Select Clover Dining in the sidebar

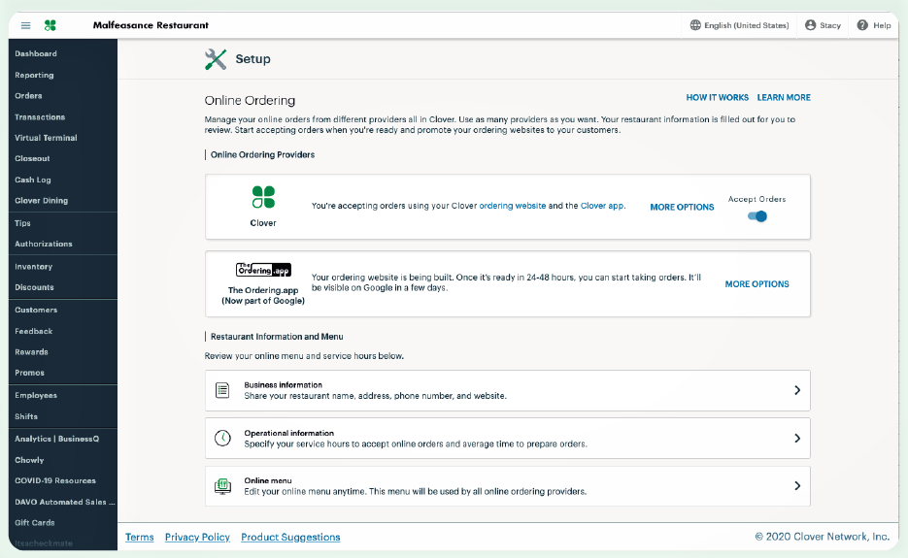coord(42,201)
